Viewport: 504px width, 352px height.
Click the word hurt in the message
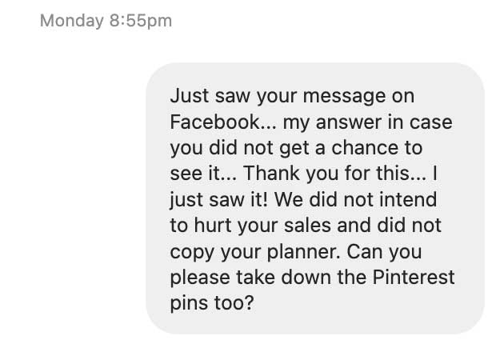(213, 226)
